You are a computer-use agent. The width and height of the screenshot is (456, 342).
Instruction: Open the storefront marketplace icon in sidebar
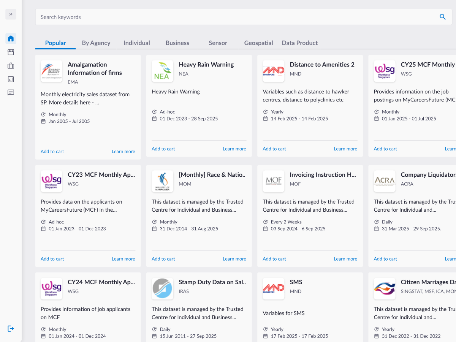pyautogui.click(x=11, y=52)
